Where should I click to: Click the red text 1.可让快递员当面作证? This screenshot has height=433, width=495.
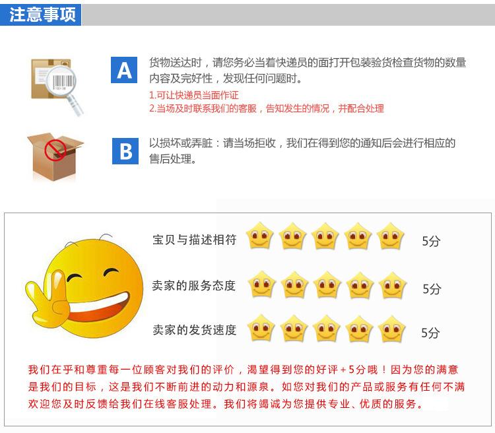(194, 96)
